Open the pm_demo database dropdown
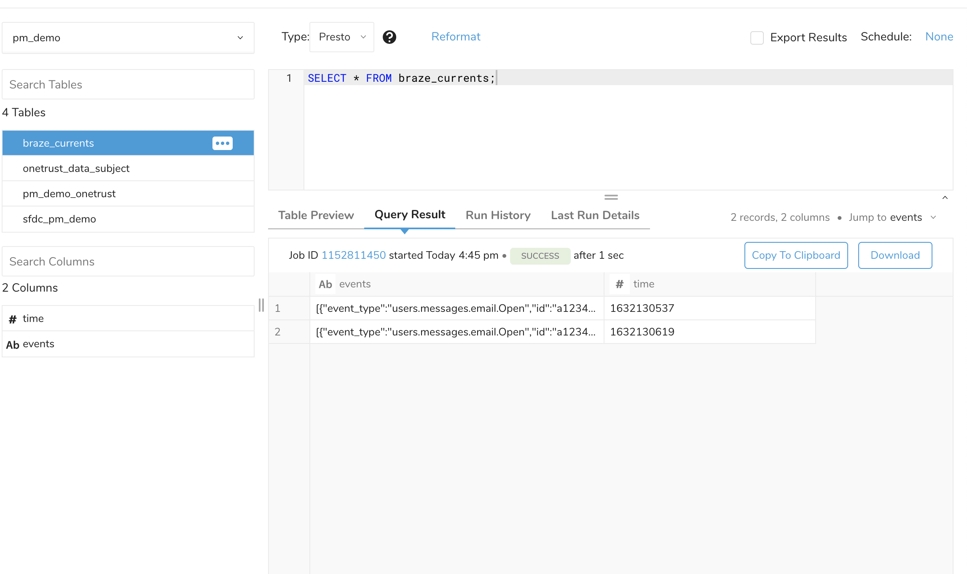The height and width of the screenshot is (574, 967). click(x=128, y=38)
